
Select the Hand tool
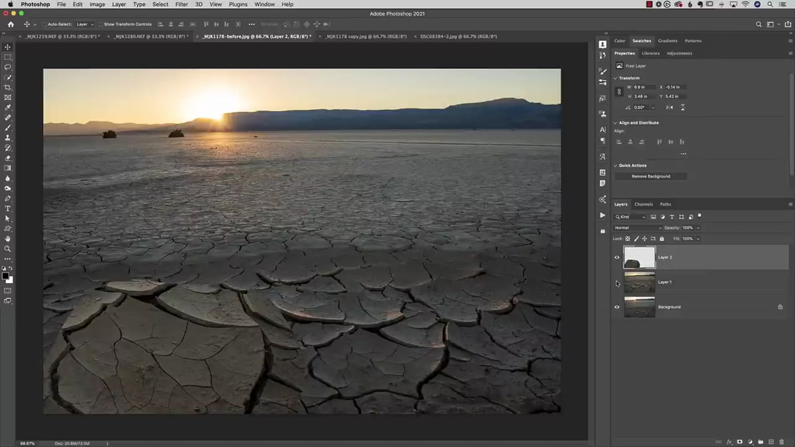pos(8,239)
